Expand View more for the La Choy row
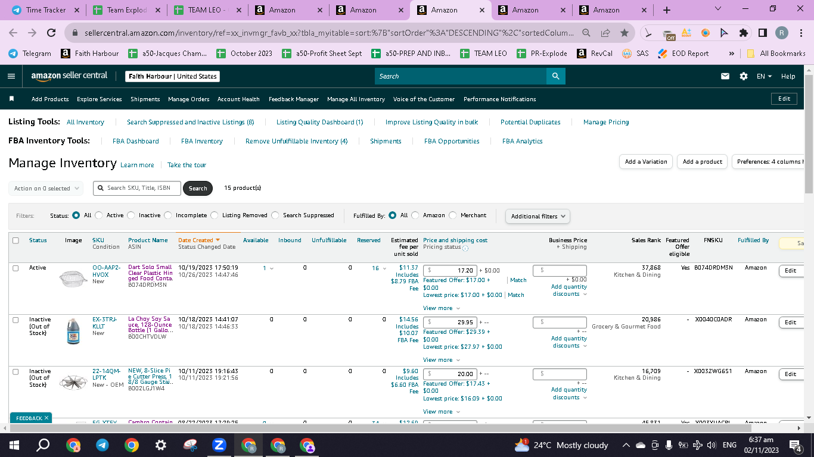 [442, 360]
